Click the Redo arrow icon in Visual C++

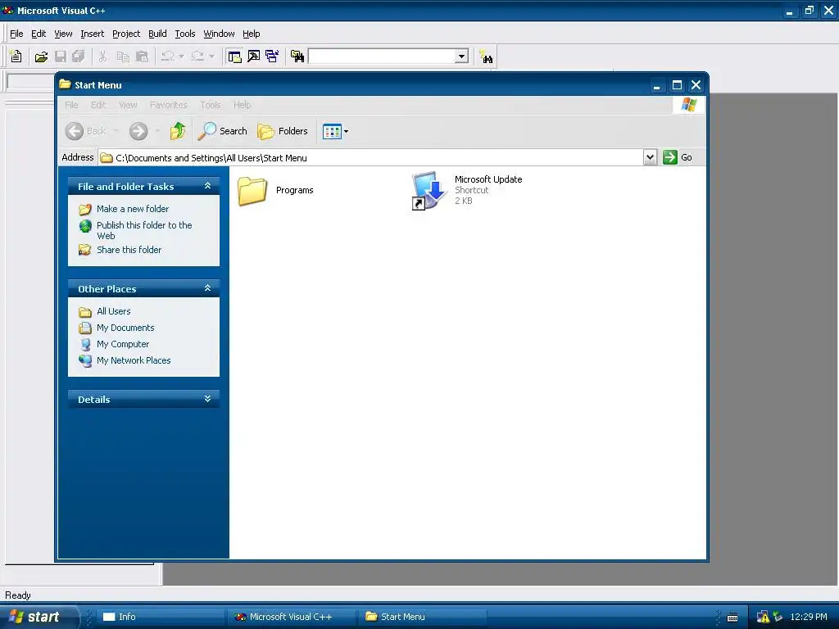(x=197, y=57)
